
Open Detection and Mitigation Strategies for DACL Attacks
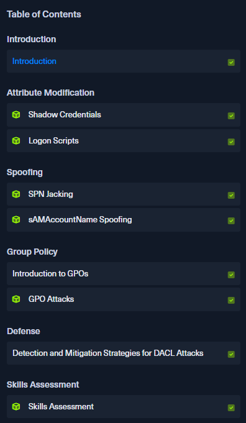[x=108, y=353]
